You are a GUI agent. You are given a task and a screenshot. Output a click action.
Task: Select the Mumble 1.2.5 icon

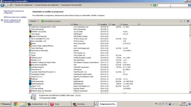[30, 60]
